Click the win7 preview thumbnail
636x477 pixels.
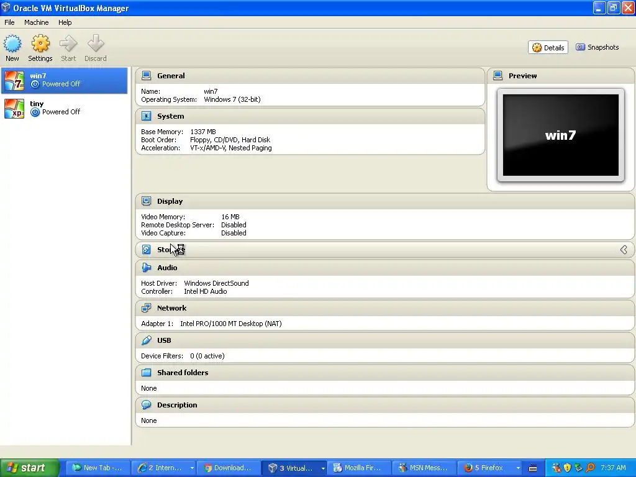[561, 135]
